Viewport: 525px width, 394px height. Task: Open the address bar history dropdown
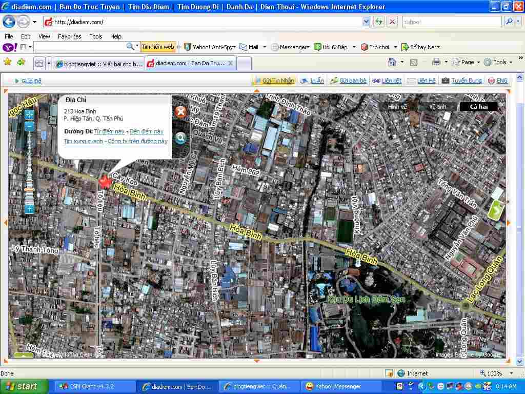tap(366, 22)
